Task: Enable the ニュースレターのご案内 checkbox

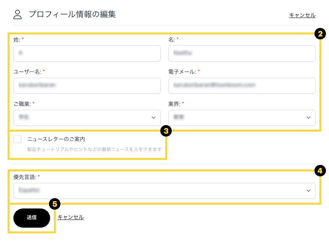Action: tap(18, 139)
